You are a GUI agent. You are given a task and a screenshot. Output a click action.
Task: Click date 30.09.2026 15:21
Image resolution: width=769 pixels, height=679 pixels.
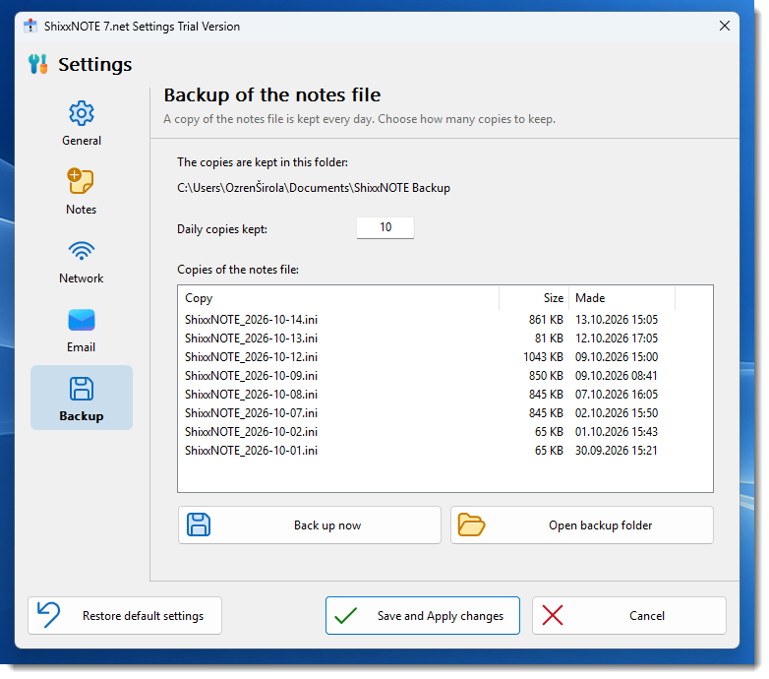point(617,450)
